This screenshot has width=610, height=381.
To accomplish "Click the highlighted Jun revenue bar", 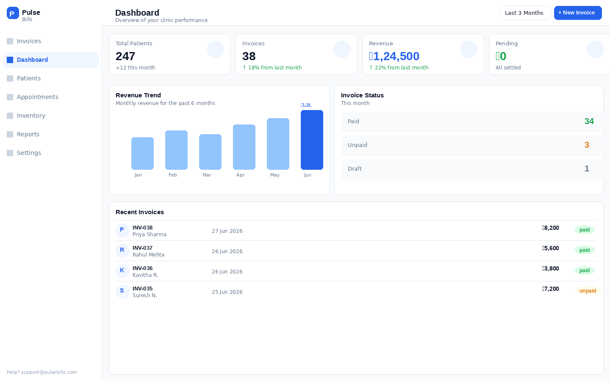I will [x=312, y=140].
